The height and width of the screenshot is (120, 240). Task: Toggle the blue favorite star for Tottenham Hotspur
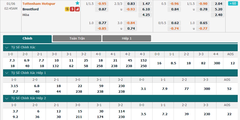pyautogui.click(x=78, y=3)
